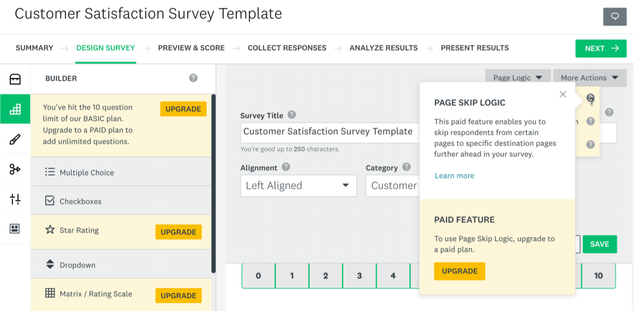The width and height of the screenshot is (634, 311).
Task: Follow the Learn more link
Action: [454, 176]
